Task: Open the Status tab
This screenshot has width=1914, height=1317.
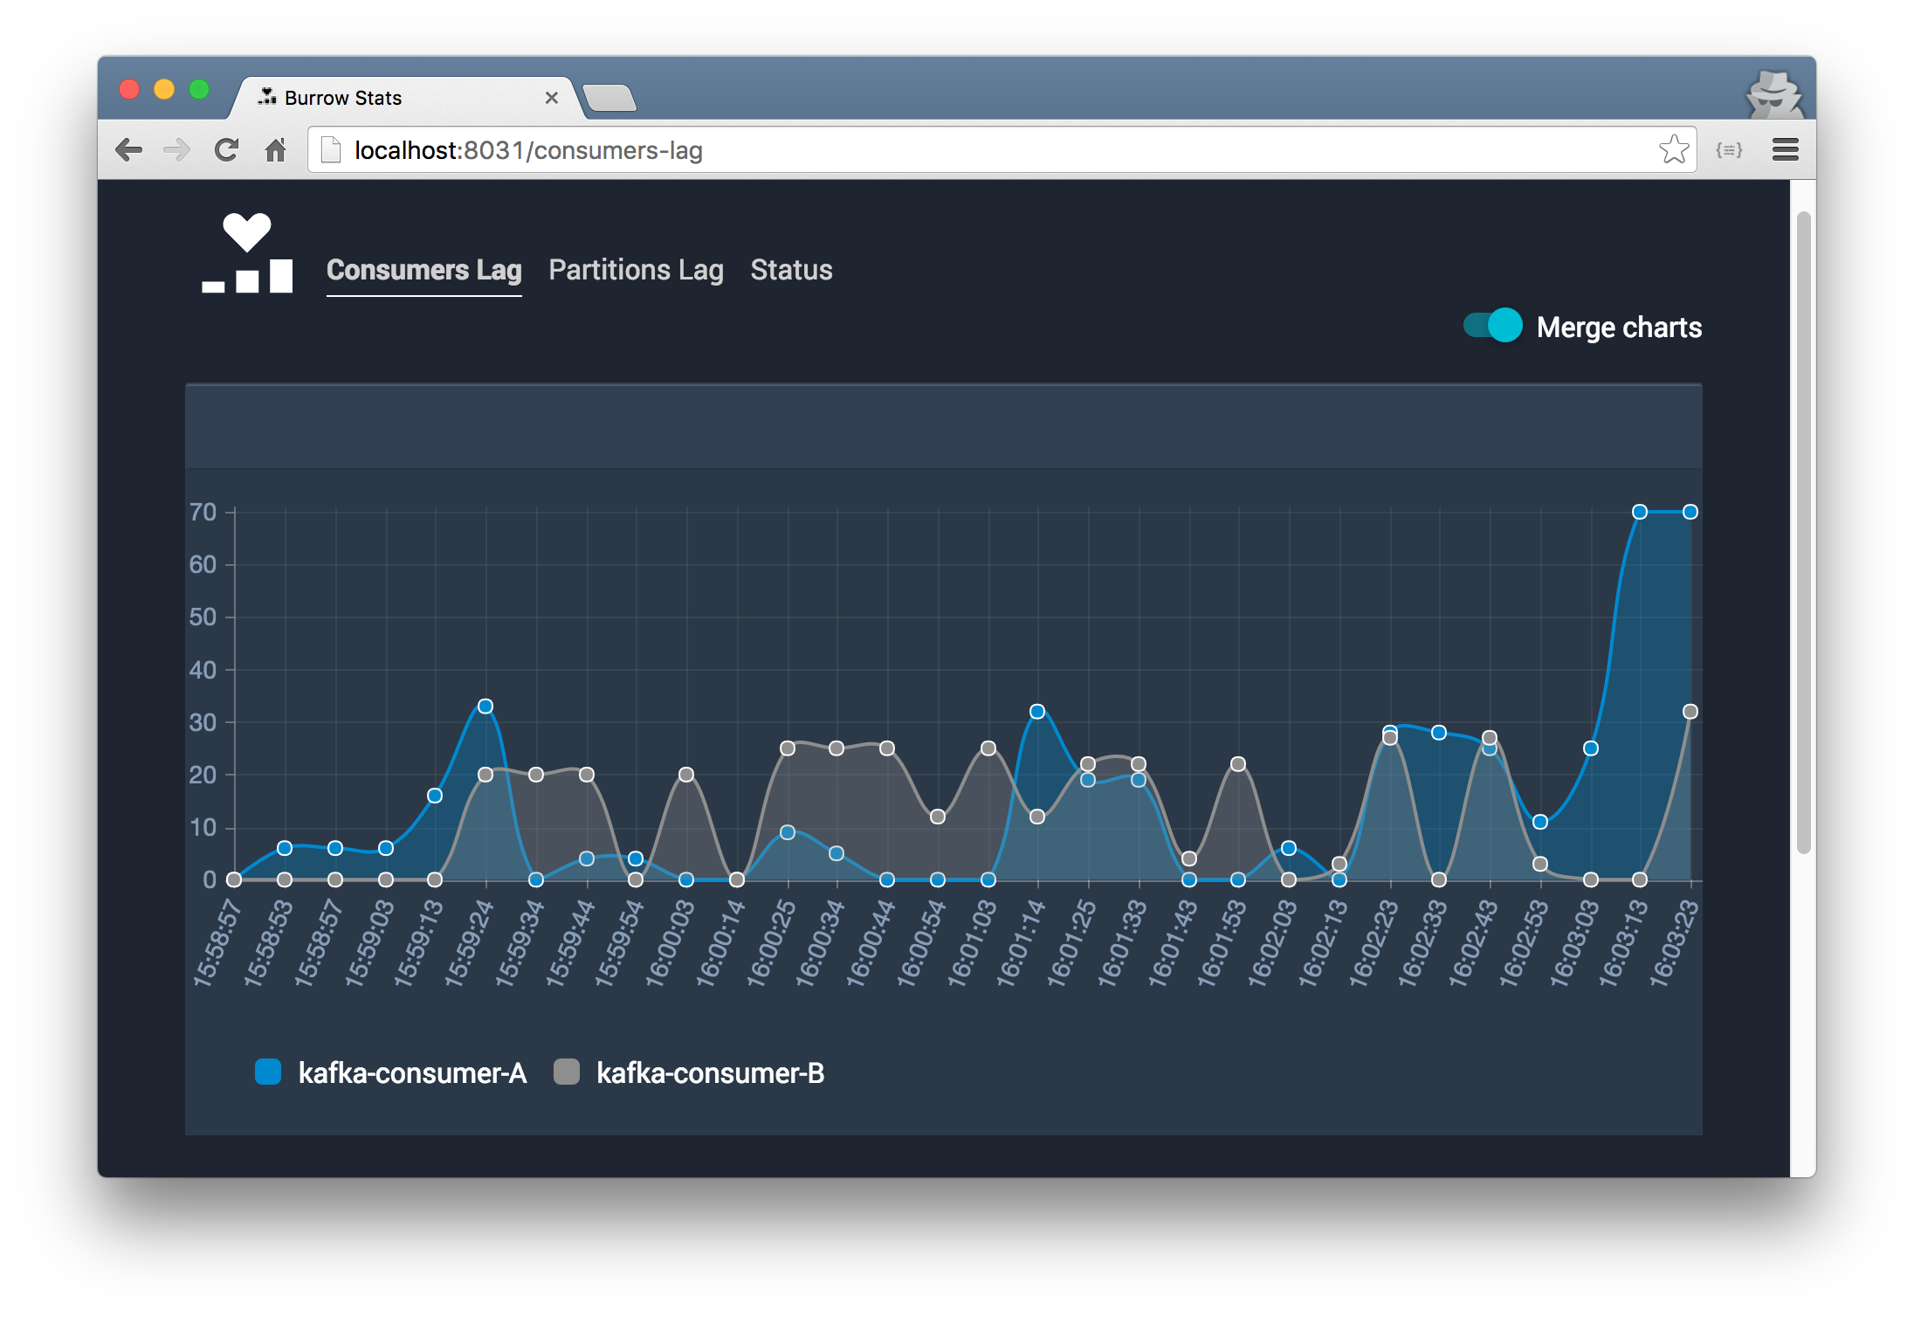Action: point(791,270)
